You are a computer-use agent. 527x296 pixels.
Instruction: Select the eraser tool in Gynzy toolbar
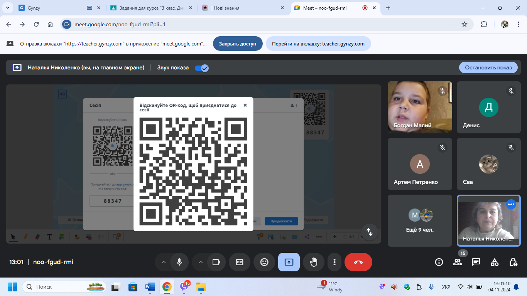tap(37, 237)
